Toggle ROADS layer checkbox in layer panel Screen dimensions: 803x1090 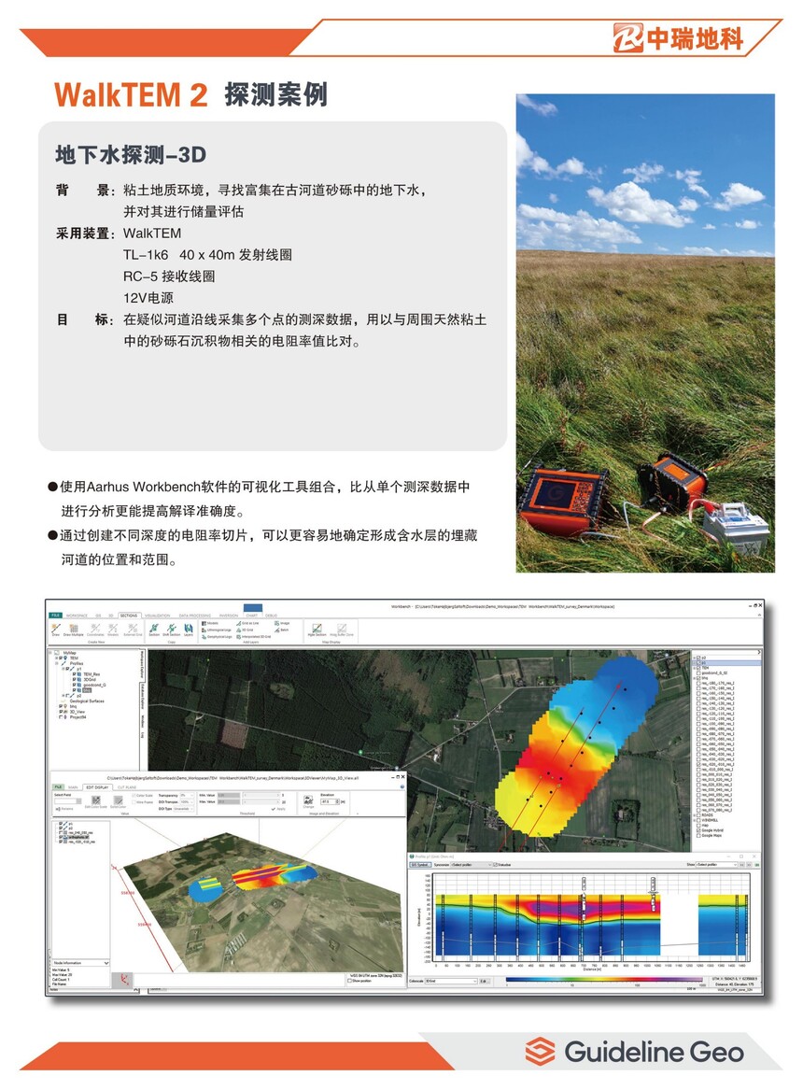(x=698, y=815)
